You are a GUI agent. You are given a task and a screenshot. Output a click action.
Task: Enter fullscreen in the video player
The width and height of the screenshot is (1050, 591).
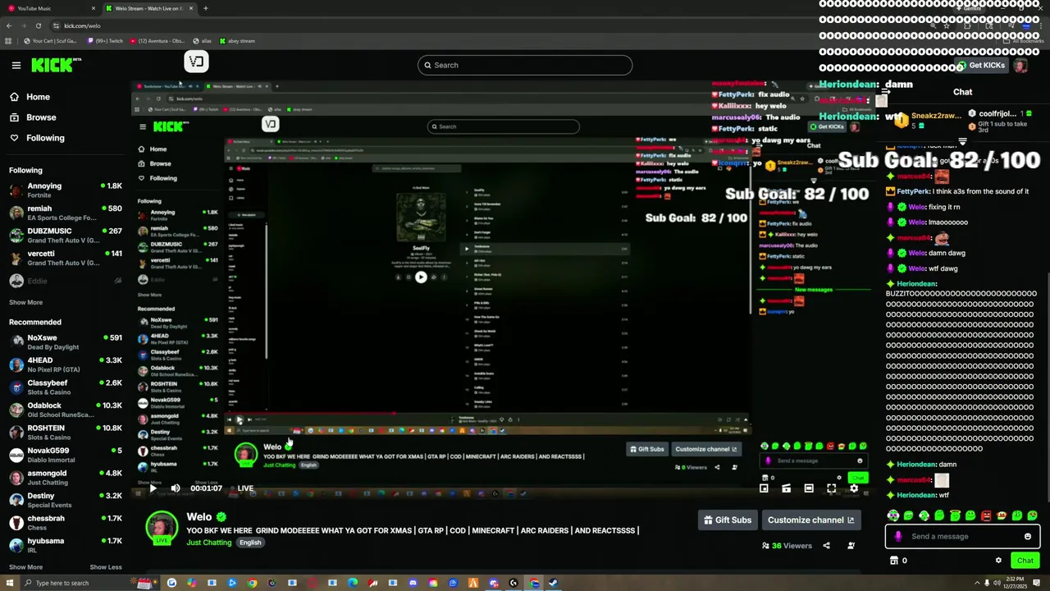(831, 488)
